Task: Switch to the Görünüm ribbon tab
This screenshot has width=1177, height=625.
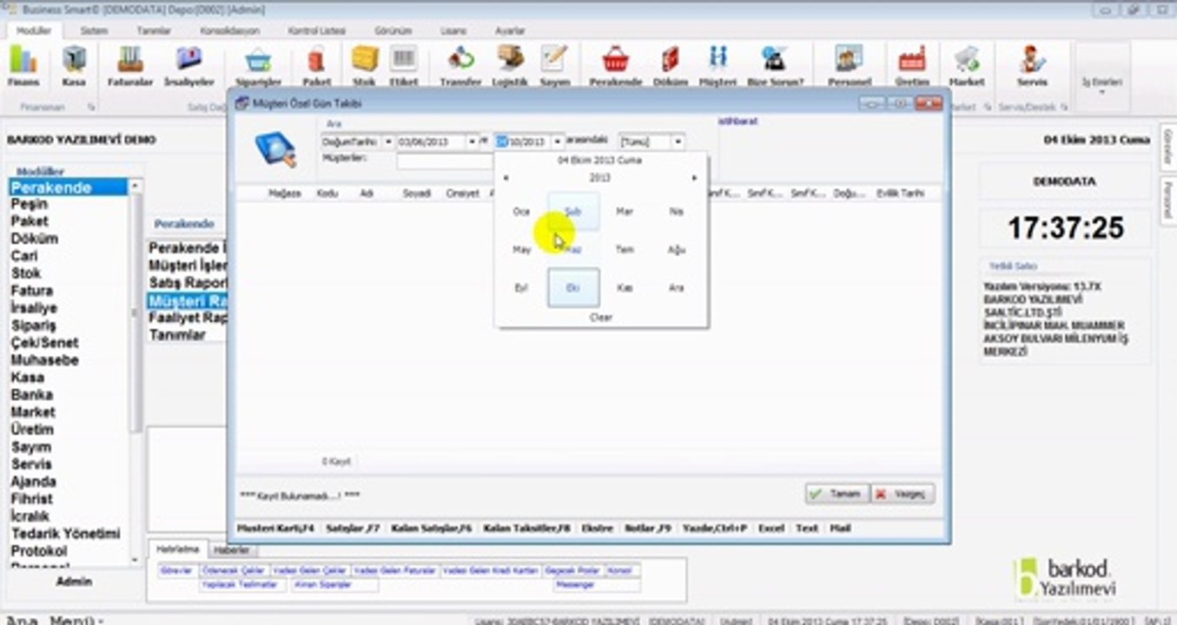Action: 393,30
